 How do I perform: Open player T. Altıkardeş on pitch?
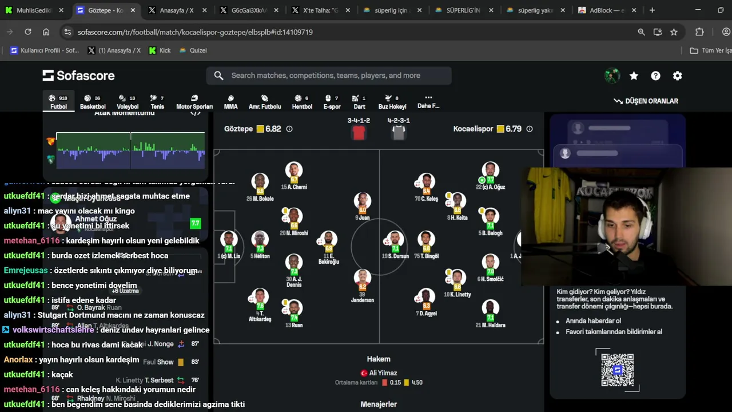coord(260,304)
